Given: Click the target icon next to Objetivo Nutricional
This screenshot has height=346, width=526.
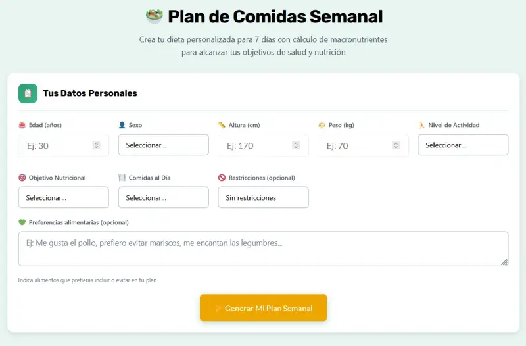Looking at the screenshot, I should tap(22, 178).
